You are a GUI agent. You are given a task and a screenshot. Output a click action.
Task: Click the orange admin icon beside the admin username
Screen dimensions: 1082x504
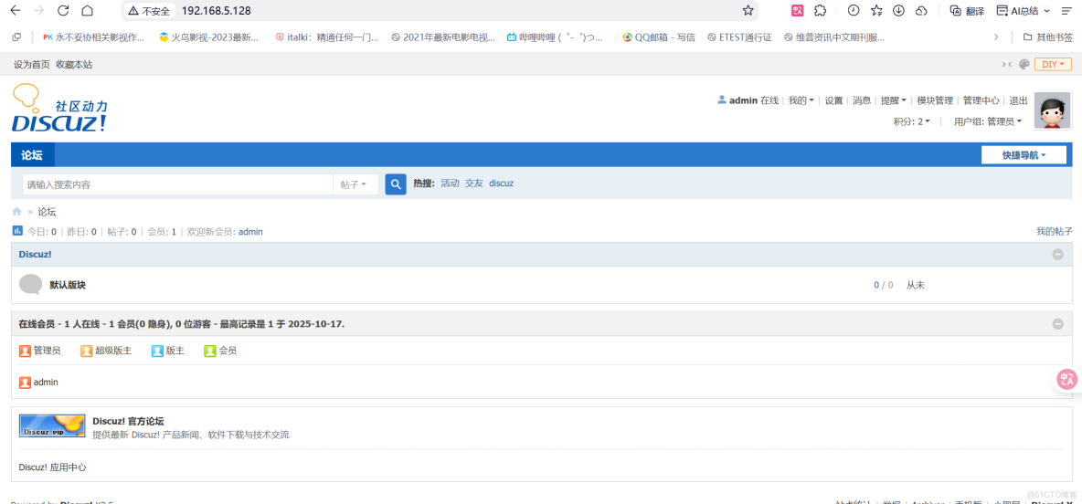coord(25,382)
